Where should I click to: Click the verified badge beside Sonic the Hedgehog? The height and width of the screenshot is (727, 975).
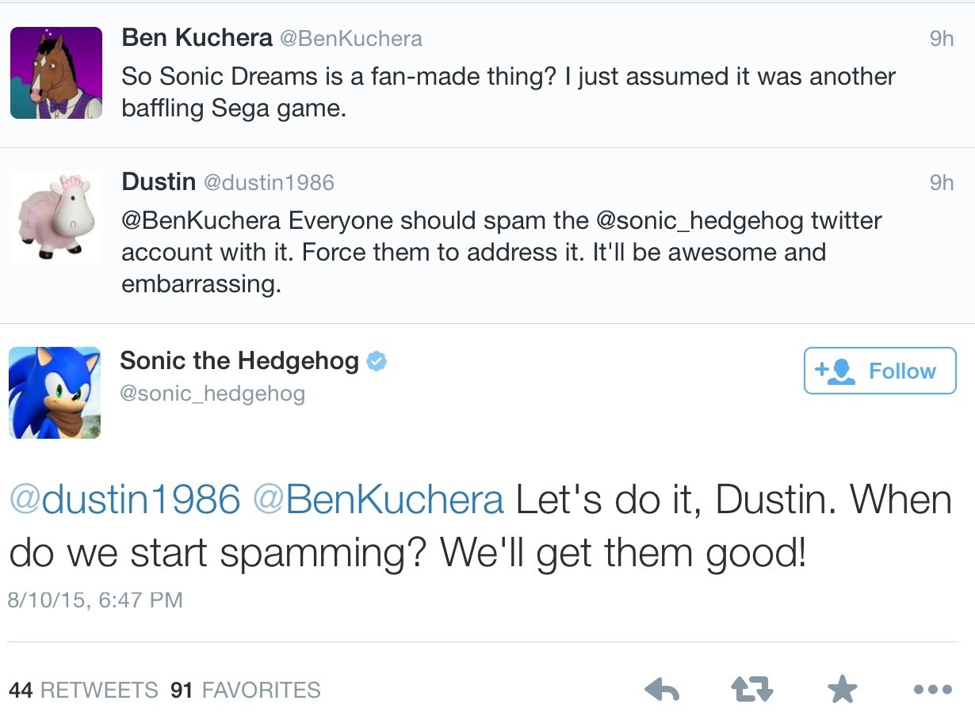click(x=377, y=361)
